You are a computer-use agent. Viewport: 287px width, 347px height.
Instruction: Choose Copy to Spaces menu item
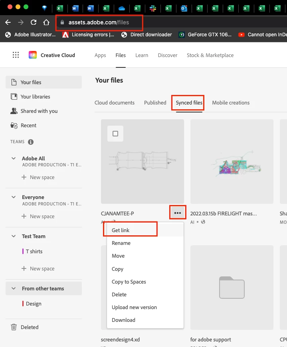[x=145, y=282]
